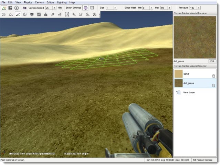
Task: Open the brush Size slider arrow
Action: 115,8
